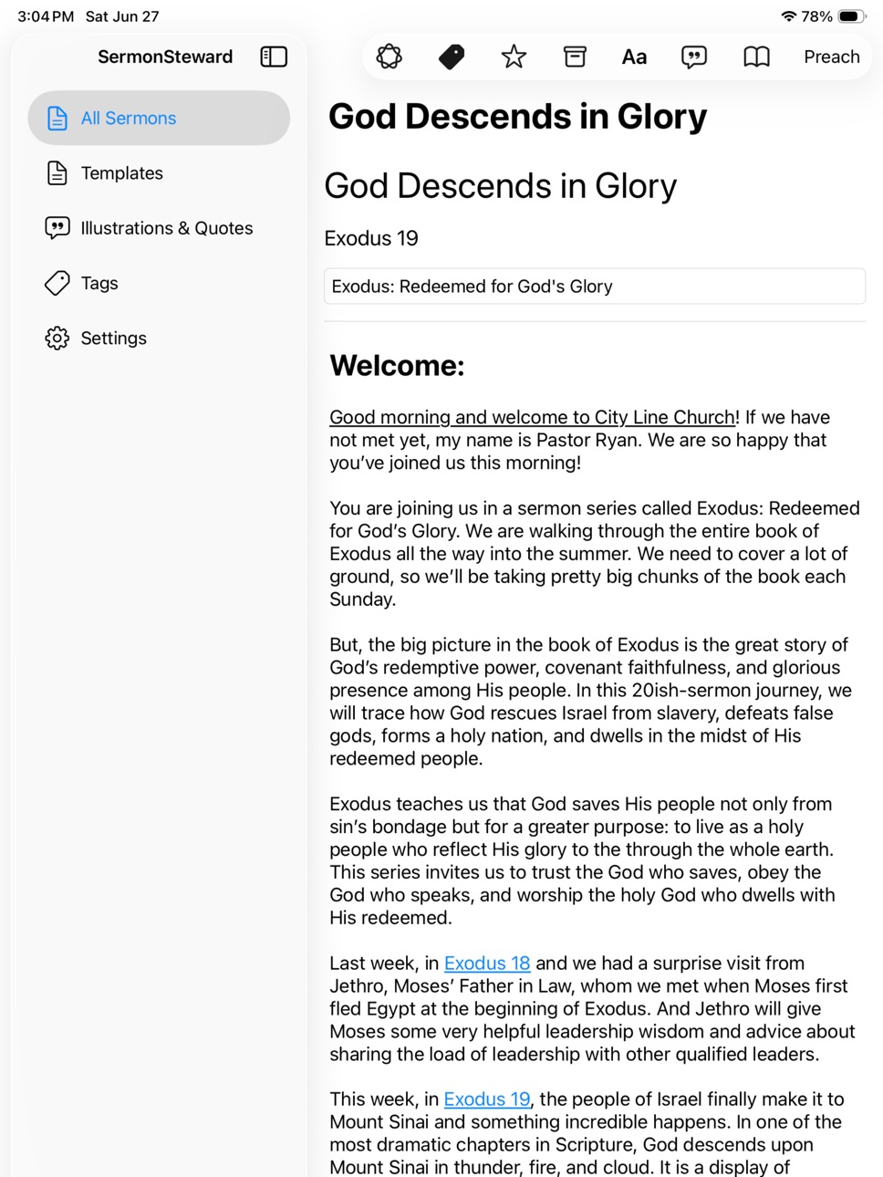883x1177 pixels.
Task: Click the sermon title God Descends in Glory
Action: 501,186
